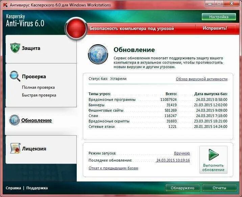242x197 pixels.
Task: Click the Сетевые атаки row label
Action: pyautogui.click(x=101, y=126)
